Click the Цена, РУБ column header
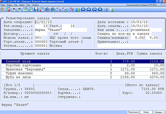Viewport: 166px width, 114px height. click(x=125, y=53)
